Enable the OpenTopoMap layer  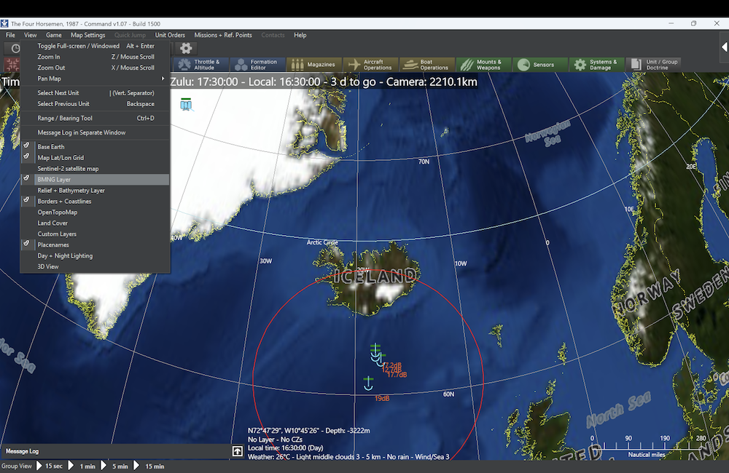[x=95, y=212]
